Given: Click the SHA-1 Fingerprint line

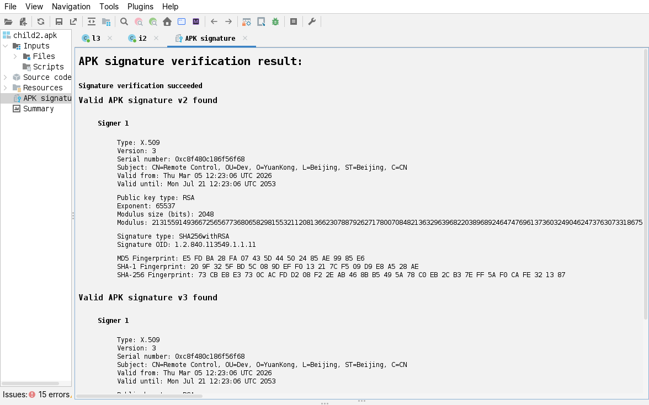Looking at the screenshot, I should 268,267.
